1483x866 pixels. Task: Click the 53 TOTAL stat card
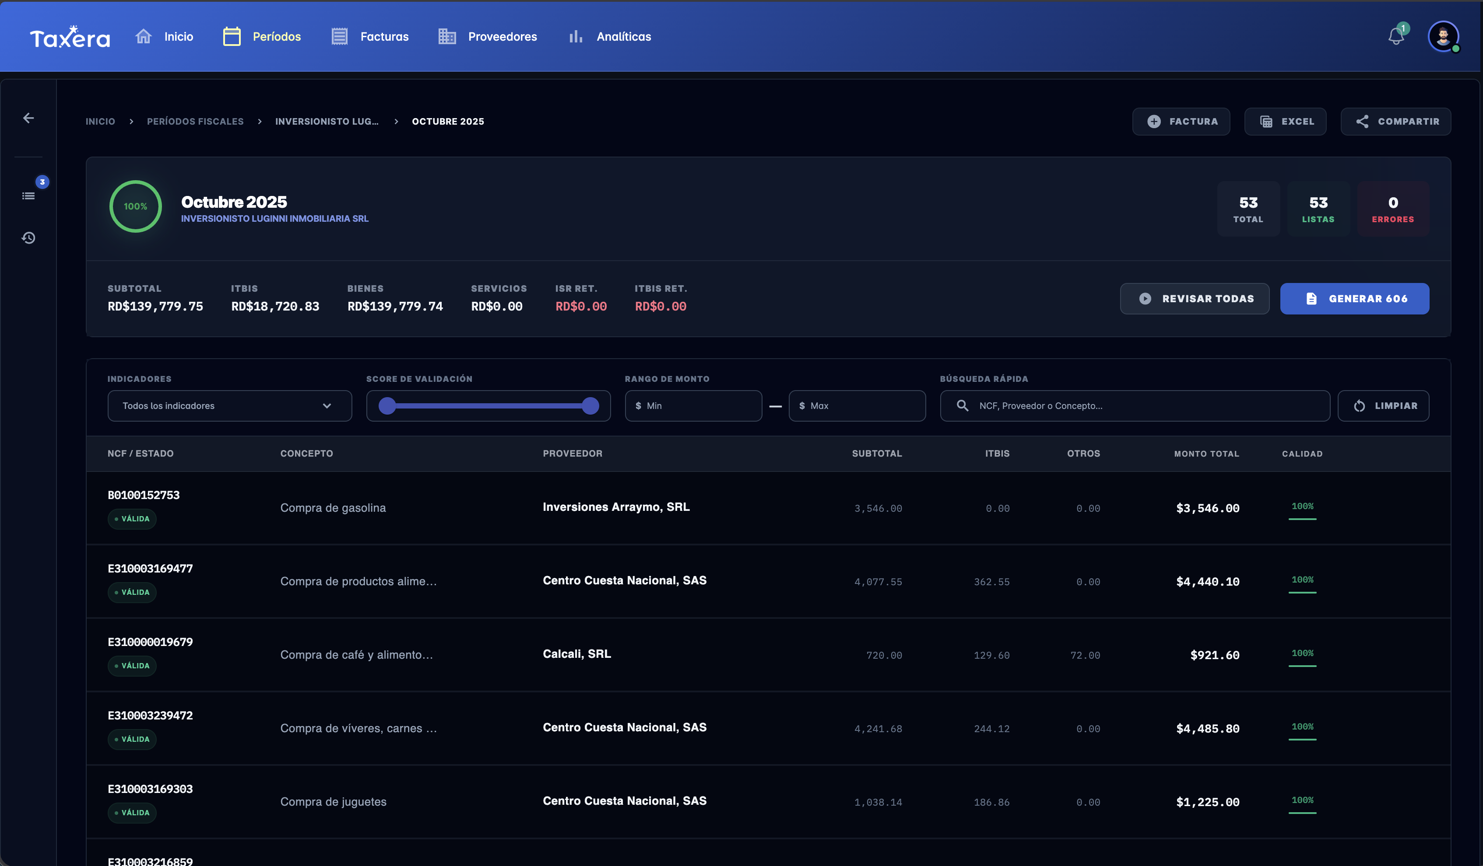tap(1248, 209)
